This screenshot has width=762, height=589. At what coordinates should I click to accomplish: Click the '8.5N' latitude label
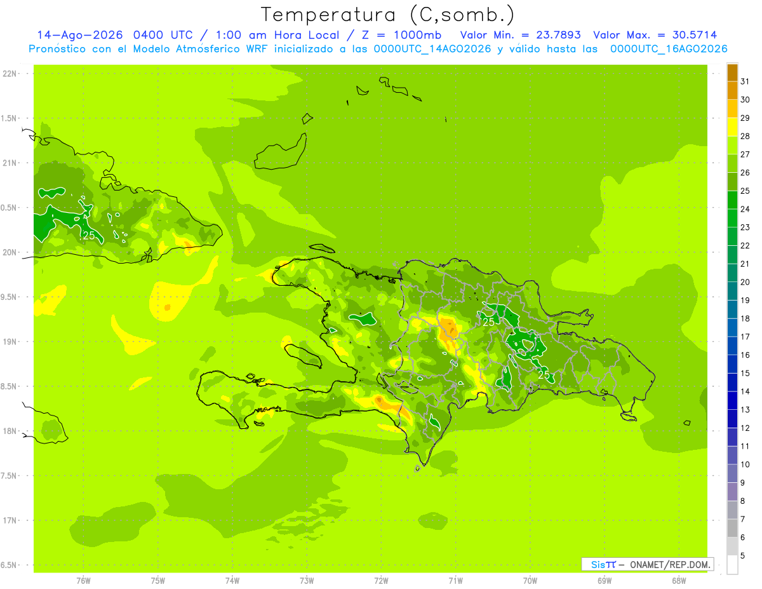point(10,386)
